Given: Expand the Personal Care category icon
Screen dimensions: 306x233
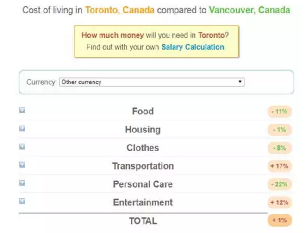Looking at the screenshot, I should click(22, 183).
